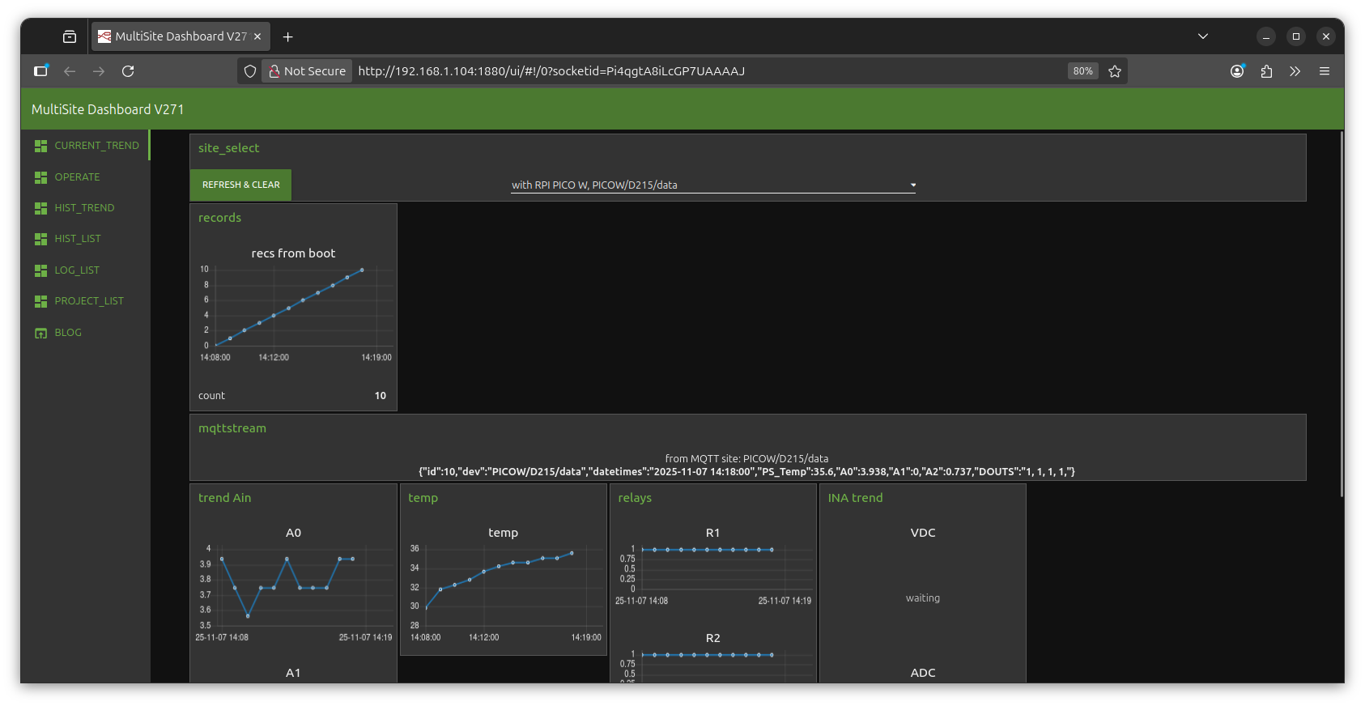Click the REFRESH & CLEAR button
Viewport: 1365px width, 706px height.
[x=240, y=185]
